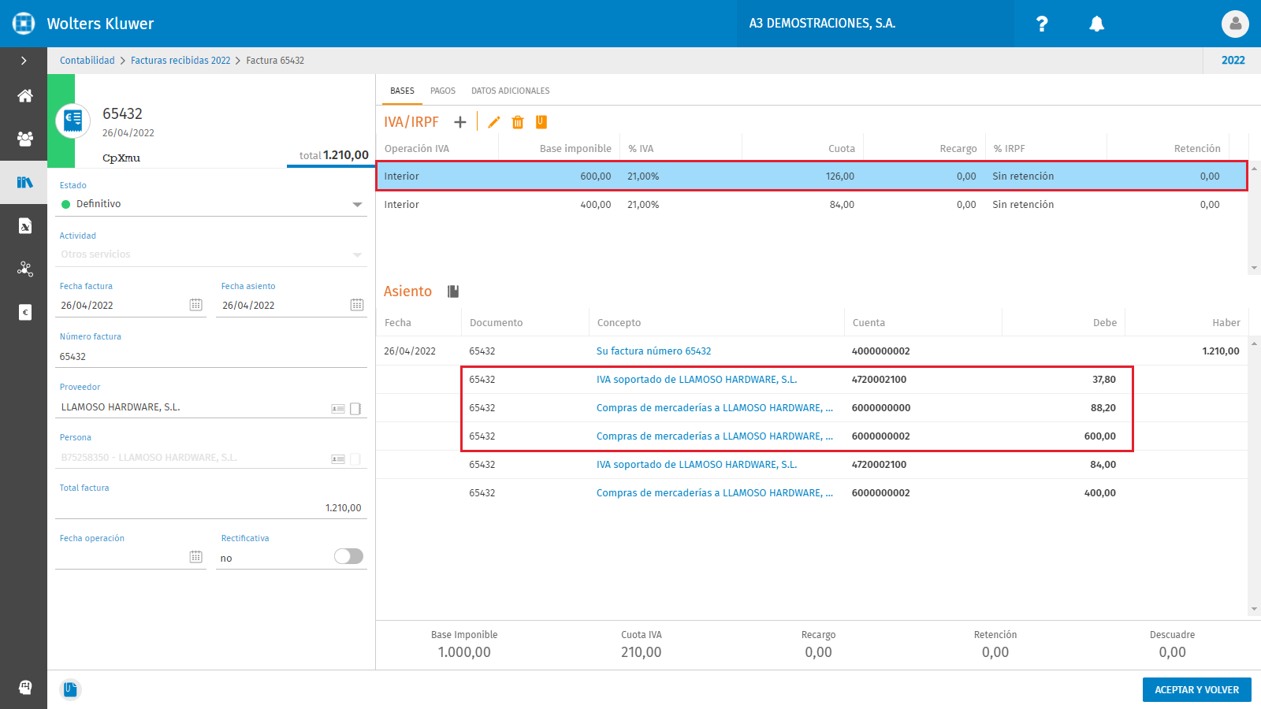This screenshot has width=1261, height=709.
Task: Switch to the Pagos tab
Action: click(443, 91)
